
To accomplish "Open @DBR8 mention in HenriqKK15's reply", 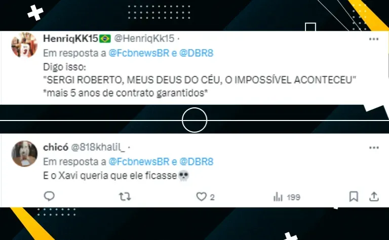I will coord(196,53).
